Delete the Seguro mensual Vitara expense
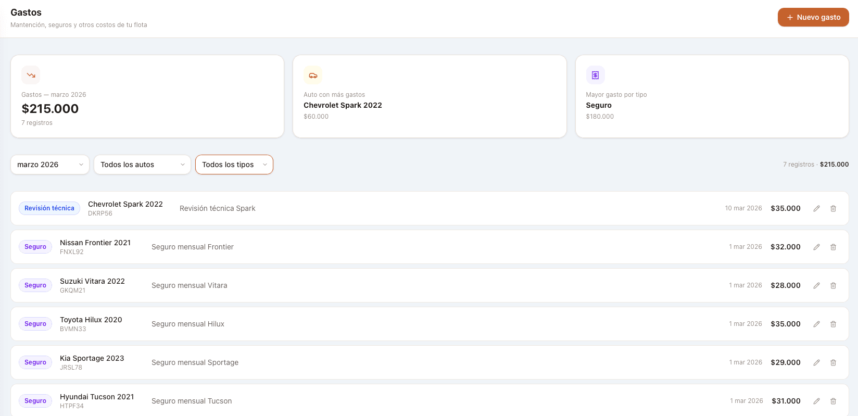 point(833,285)
